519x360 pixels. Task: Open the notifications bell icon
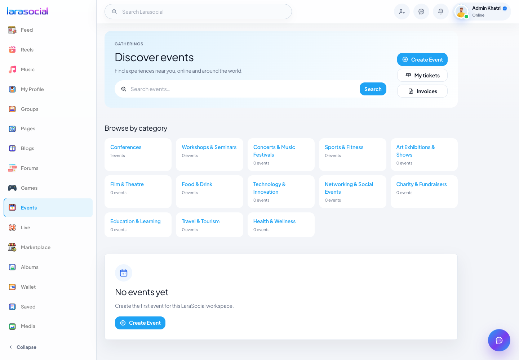[x=441, y=12]
